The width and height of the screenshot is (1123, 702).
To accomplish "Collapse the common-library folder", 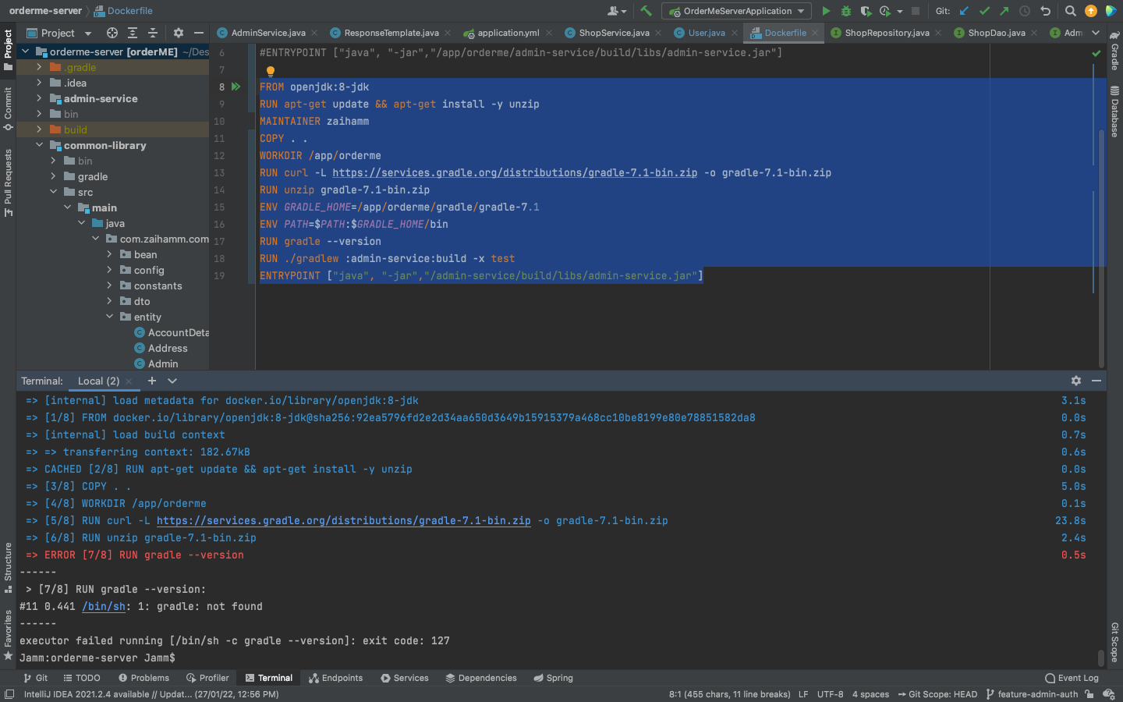I will 39,145.
